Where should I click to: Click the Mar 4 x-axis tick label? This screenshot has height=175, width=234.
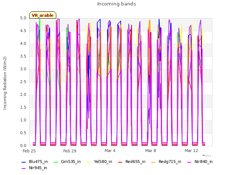pyautogui.click(x=110, y=151)
